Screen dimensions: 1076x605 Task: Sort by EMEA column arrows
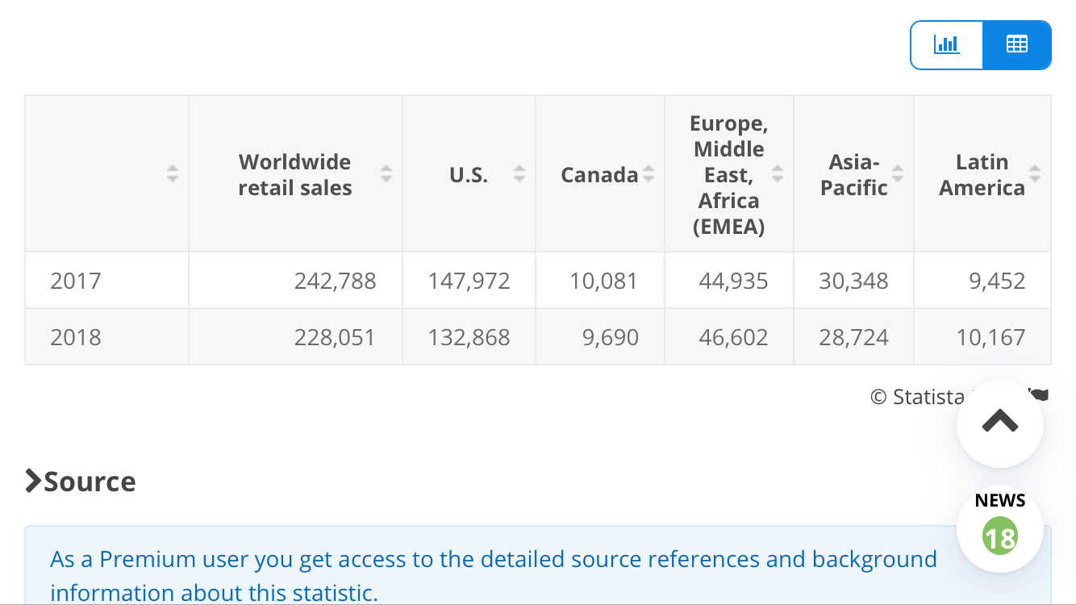click(778, 173)
